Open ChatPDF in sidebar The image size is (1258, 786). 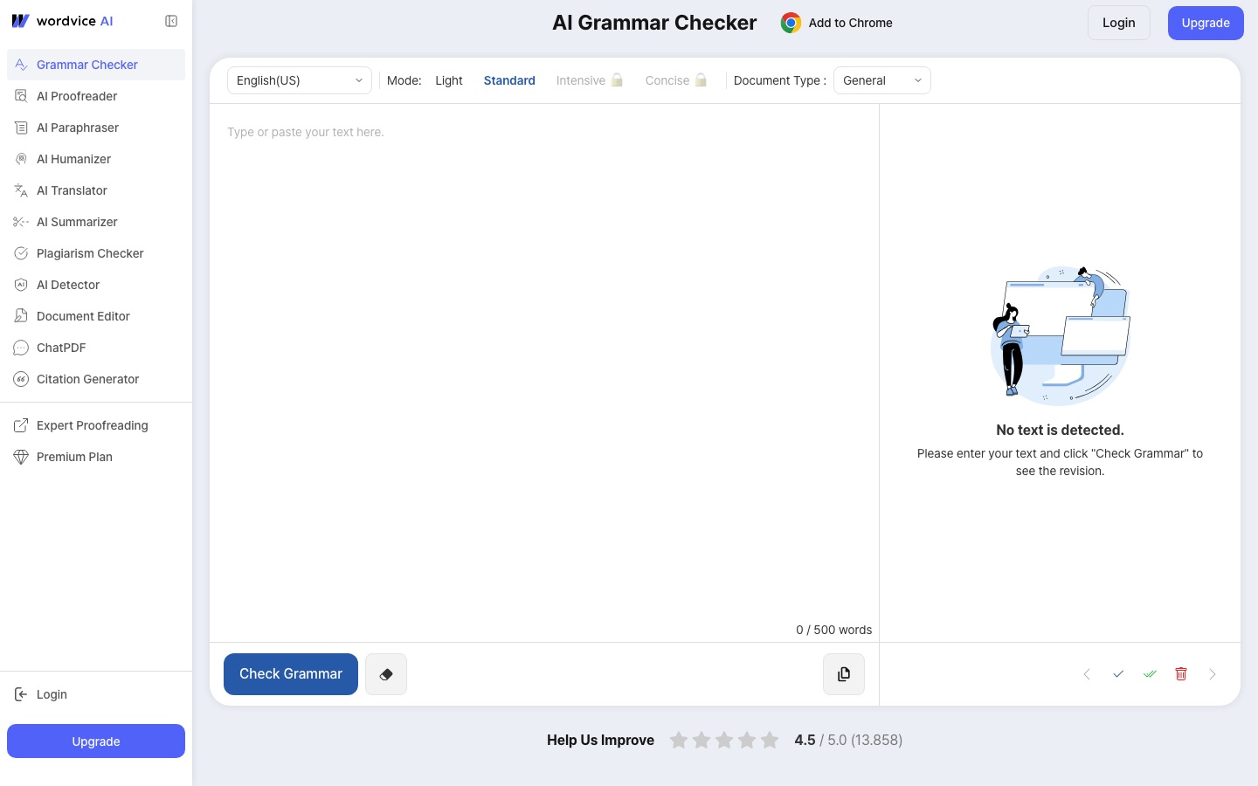pos(96,348)
